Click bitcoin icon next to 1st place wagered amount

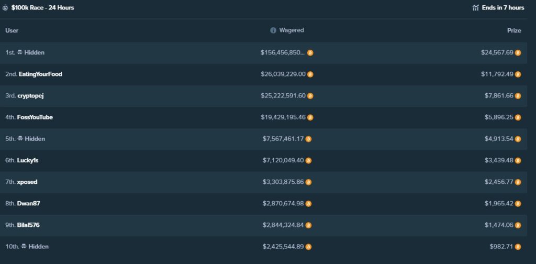pyautogui.click(x=310, y=53)
